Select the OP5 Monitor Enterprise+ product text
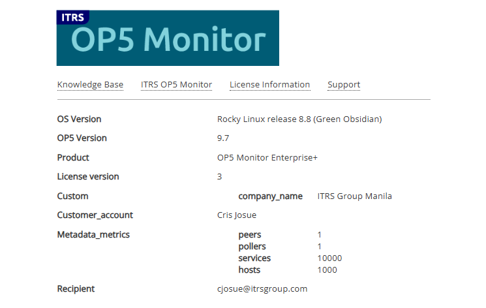486x308 pixels. tap(267, 158)
